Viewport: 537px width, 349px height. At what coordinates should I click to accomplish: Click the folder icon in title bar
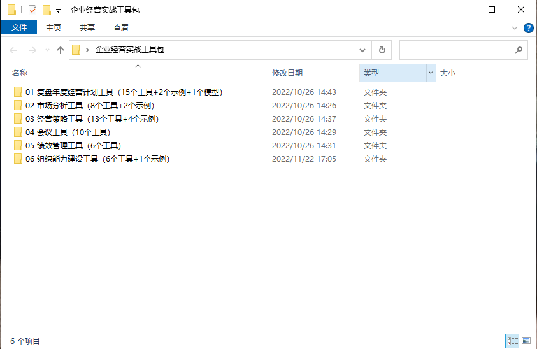(11, 10)
